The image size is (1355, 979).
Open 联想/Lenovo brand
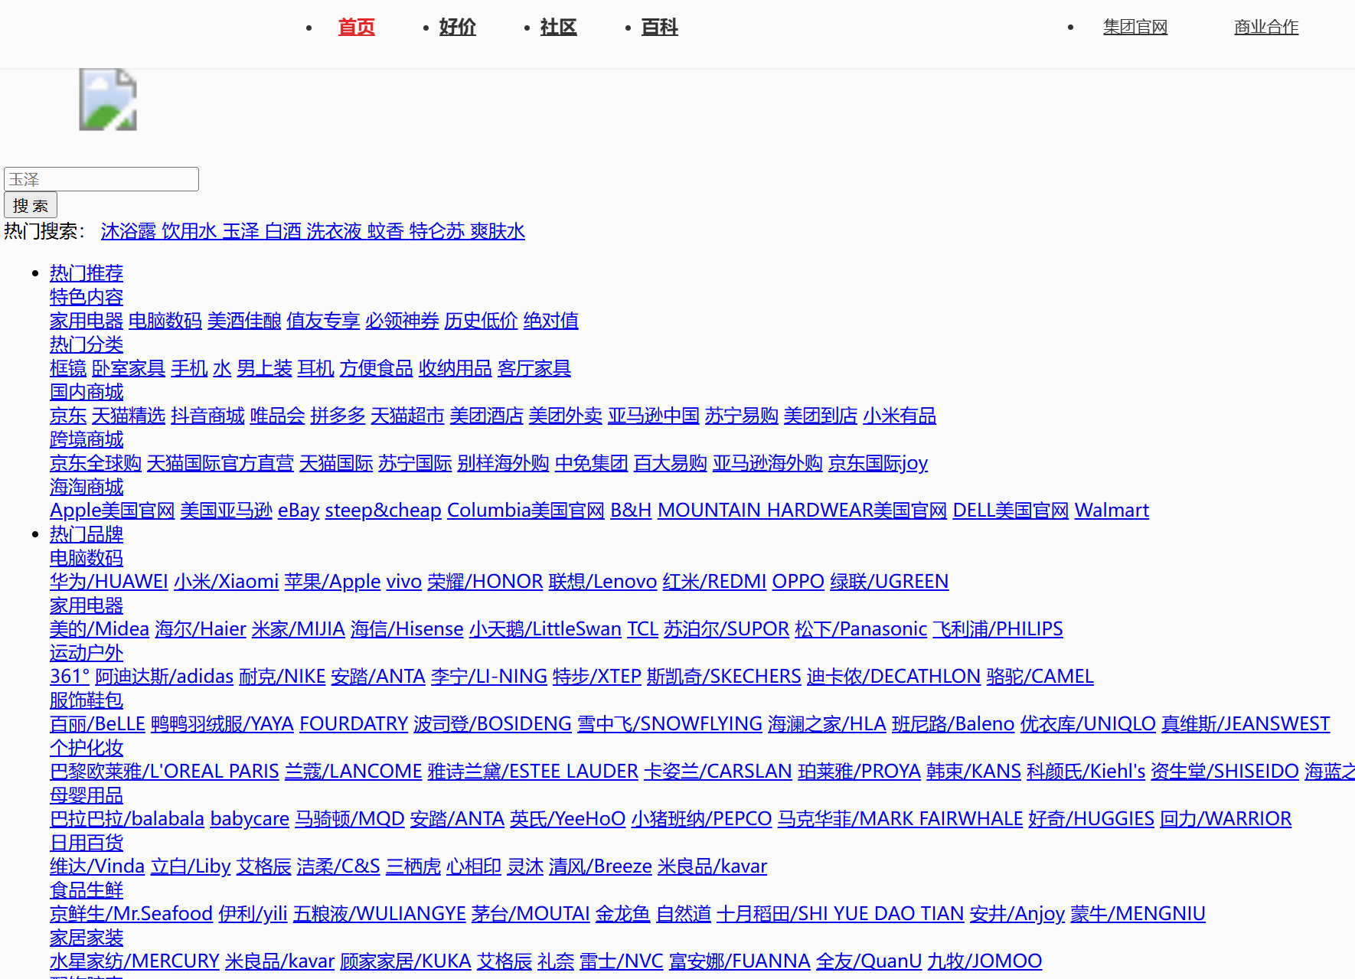(603, 582)
